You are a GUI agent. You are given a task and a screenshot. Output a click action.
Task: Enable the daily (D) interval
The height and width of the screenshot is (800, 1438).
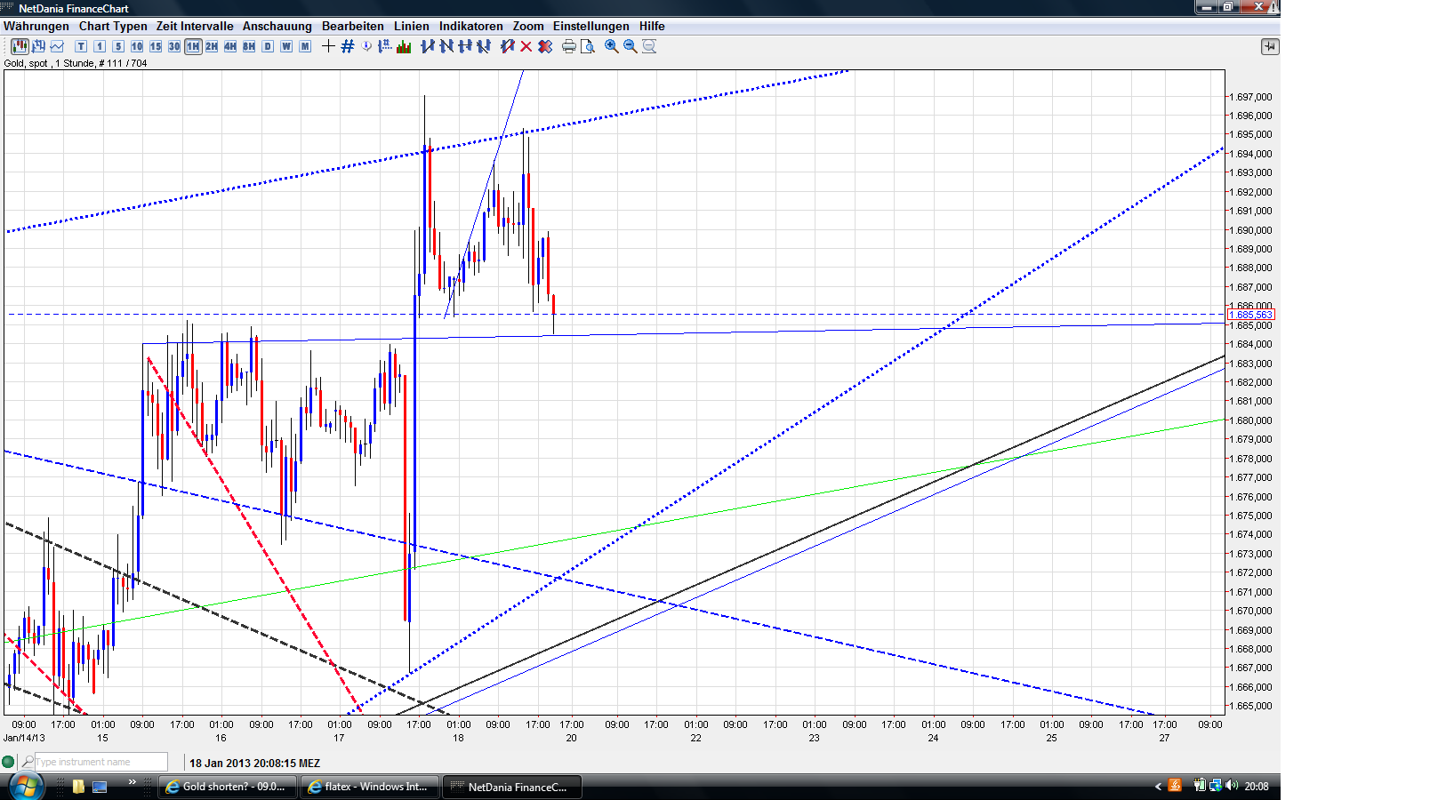pyautogui.click(x=267, y=46)
